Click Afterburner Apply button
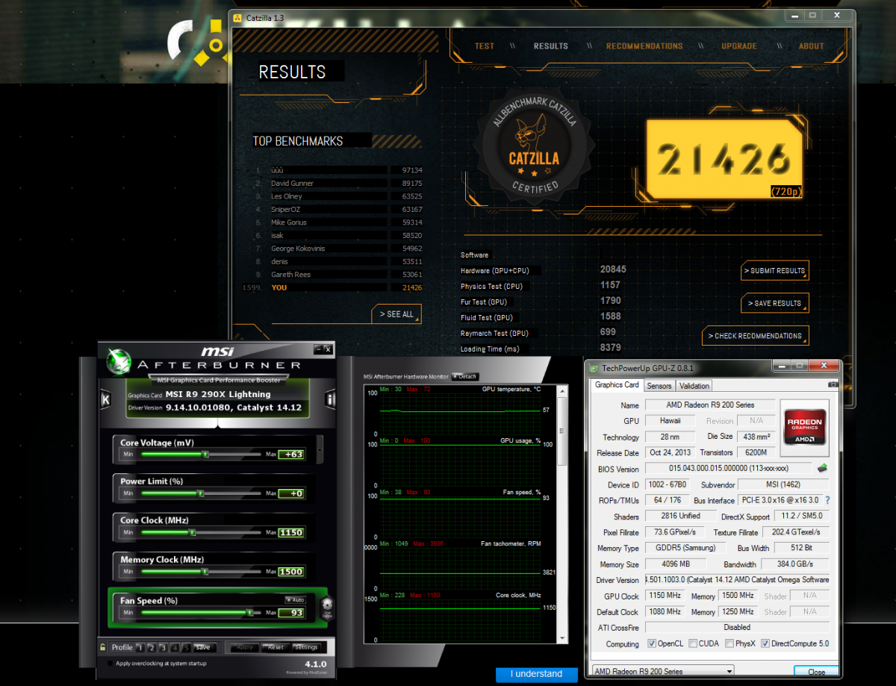 click(245, 648)
